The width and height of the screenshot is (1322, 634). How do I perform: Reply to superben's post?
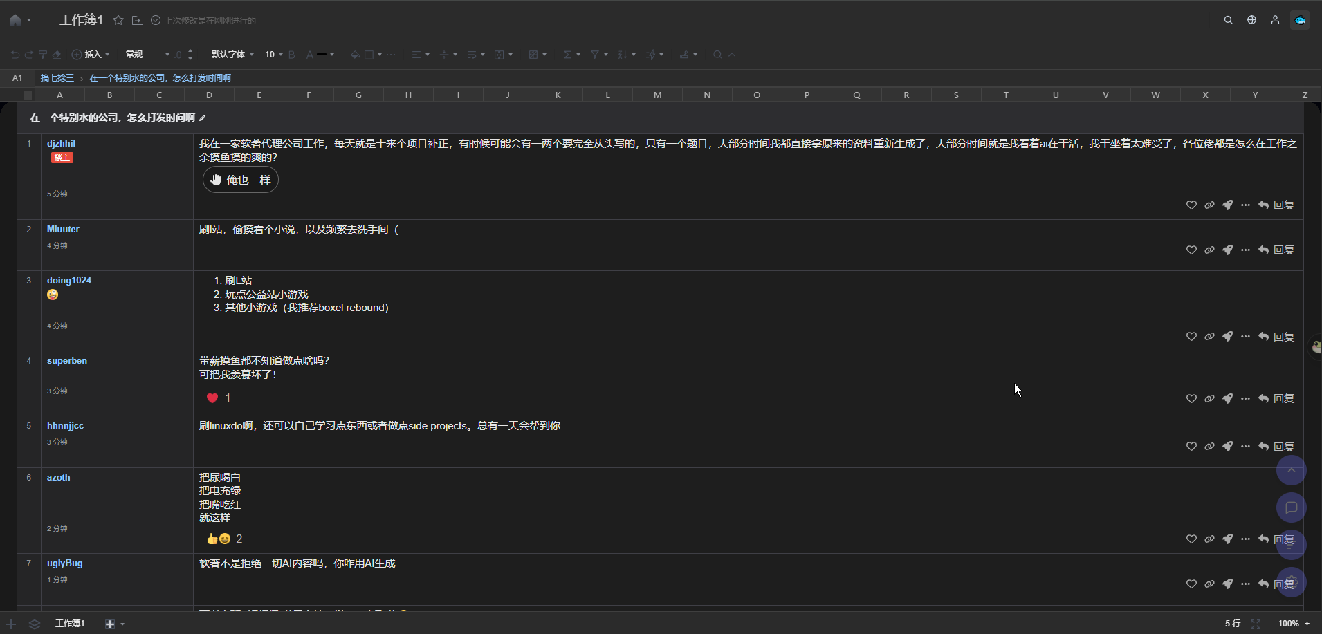(1276, 399)
